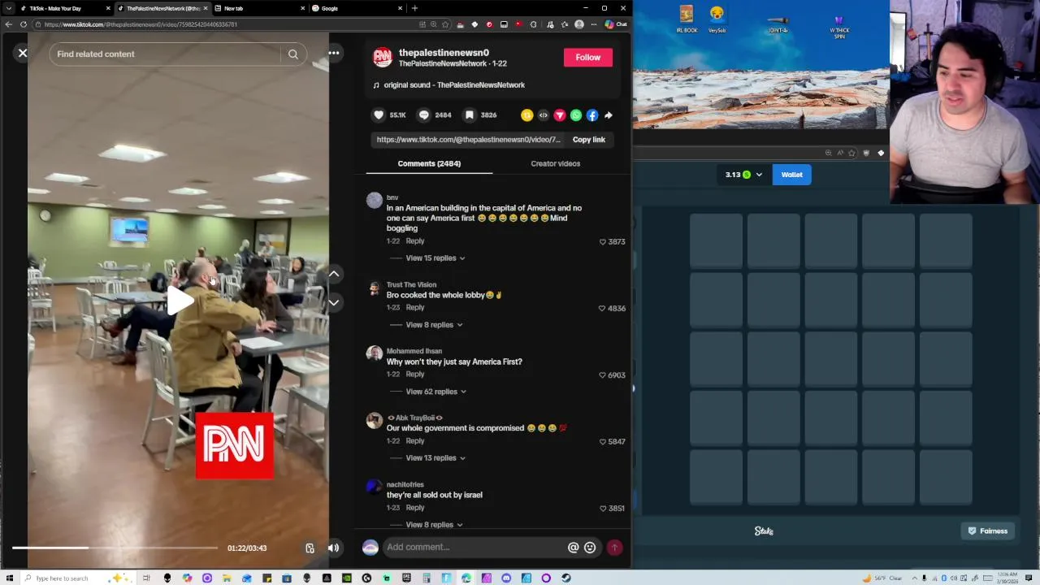
Task: Follow thepalestinenewsn0 account
Action: coord(587,57)
